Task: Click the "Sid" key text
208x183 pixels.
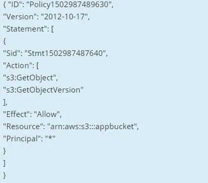Action: [x=13, y=53]
